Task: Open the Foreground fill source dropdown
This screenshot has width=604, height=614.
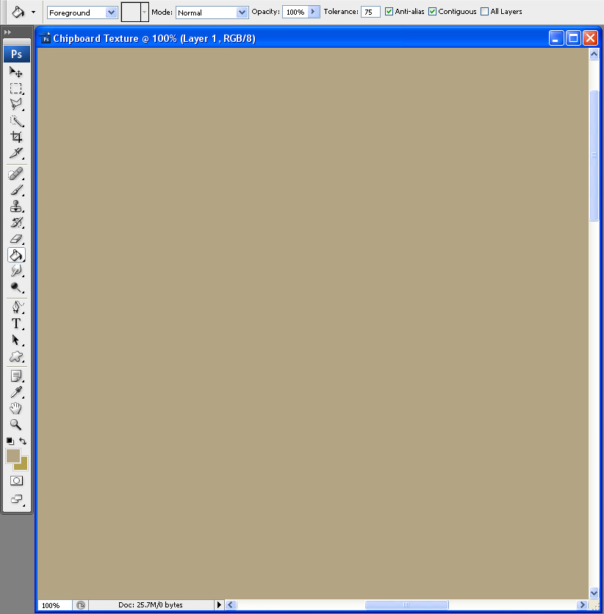Action: (112, 12)
